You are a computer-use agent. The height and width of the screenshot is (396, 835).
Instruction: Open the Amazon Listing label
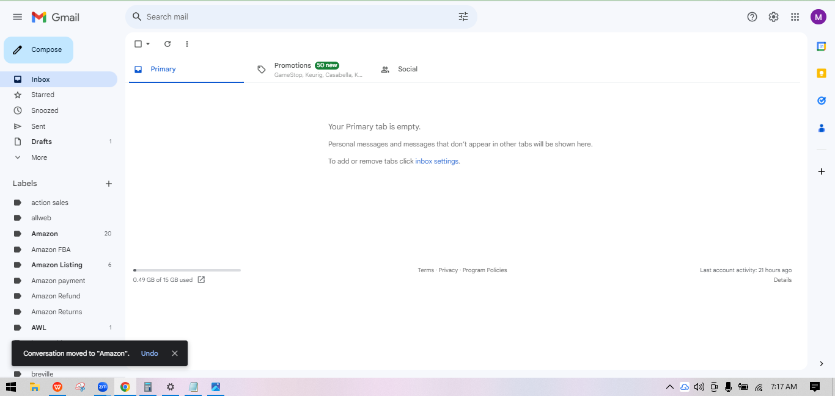click(x=59, y=265)
